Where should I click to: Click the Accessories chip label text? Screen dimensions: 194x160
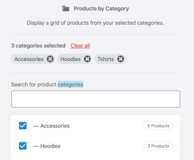pyautogui.click(x=29, y=59)
